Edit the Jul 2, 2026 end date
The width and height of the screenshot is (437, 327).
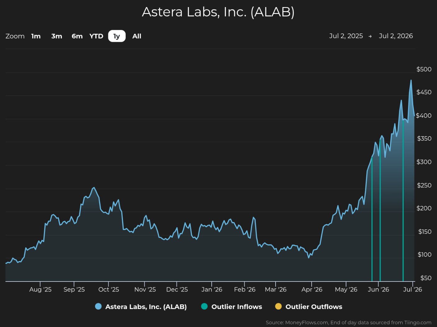click(396, 36)
